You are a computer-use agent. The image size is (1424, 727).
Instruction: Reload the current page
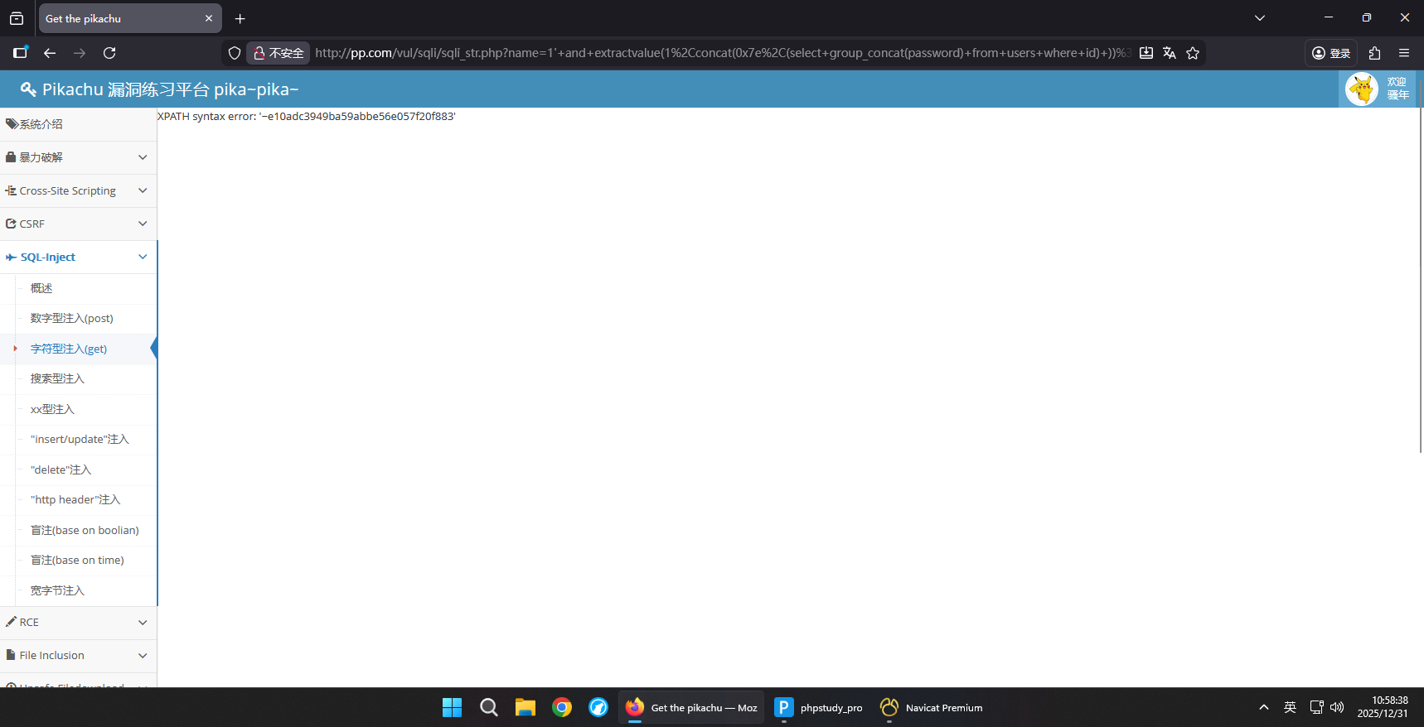coord(109,53)
